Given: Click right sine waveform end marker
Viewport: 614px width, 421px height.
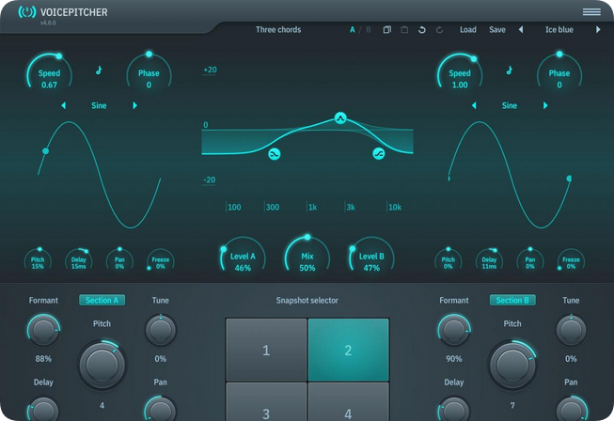Looking at the screenshot, I should [x=569, y=179].
